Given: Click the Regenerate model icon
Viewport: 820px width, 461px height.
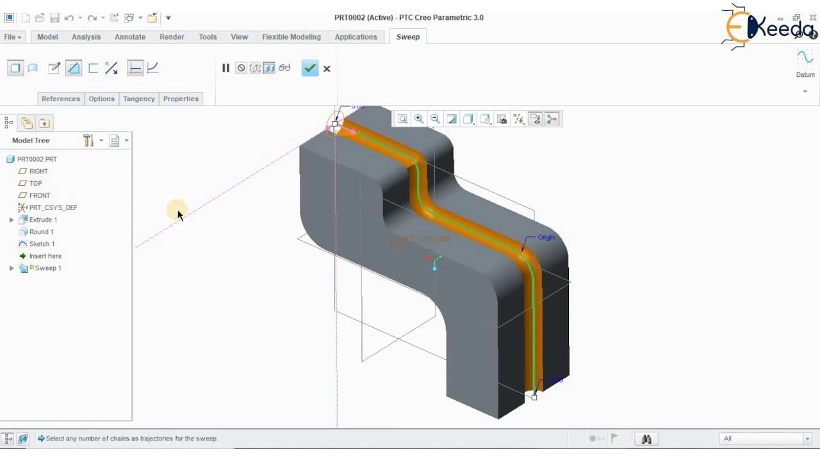Looking at the screenshot, I should point(115,18).
